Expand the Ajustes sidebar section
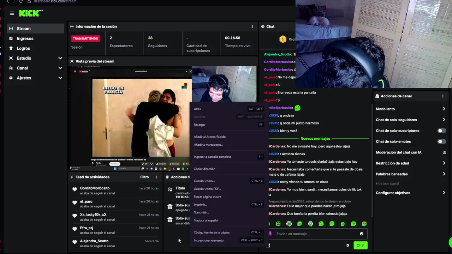452x254 pixels. [x=60, y=78]
